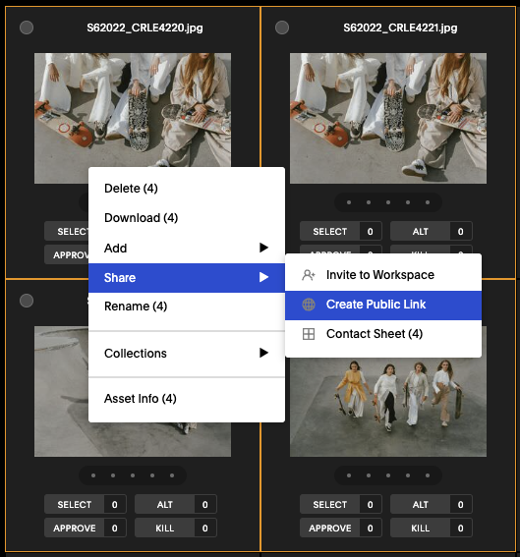Open the Add menu entry
Viewport: 520px width, 557px height.
(x=187, y=248)
